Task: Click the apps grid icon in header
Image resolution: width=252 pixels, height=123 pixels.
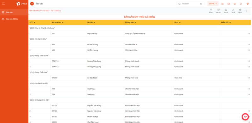Action: (222, 4)
